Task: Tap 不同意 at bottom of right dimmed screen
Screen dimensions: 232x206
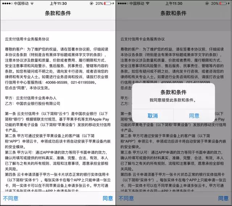Action: click(126, 198)
